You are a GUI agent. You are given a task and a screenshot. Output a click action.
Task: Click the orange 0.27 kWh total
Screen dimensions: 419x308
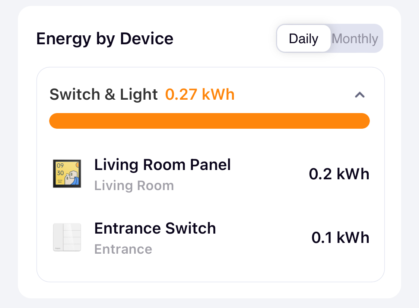point(200,94)
